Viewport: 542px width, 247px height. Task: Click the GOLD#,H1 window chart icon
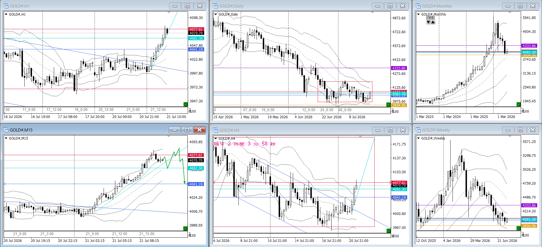[x=6, y=6]
